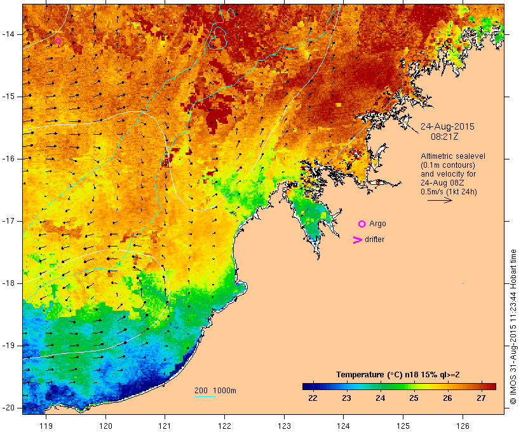Click the latitude axis label -20
Image resolution: width=521 pixels, height=432 pixels.
coord(8,408)
